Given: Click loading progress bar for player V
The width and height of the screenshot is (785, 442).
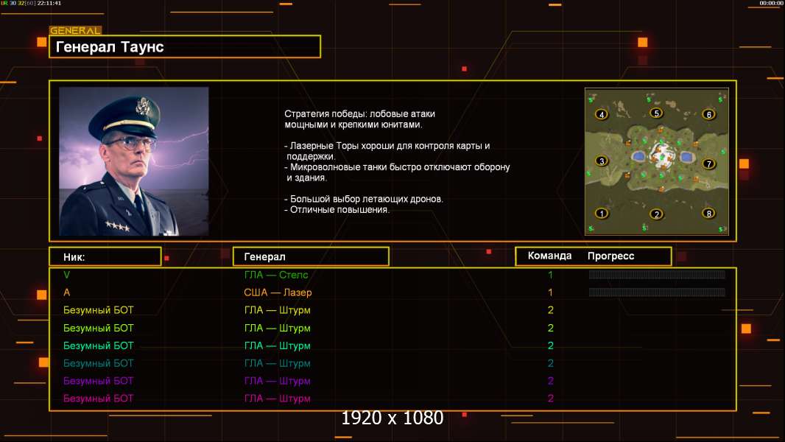Looking at the screenshot, I should pos(657,274).
